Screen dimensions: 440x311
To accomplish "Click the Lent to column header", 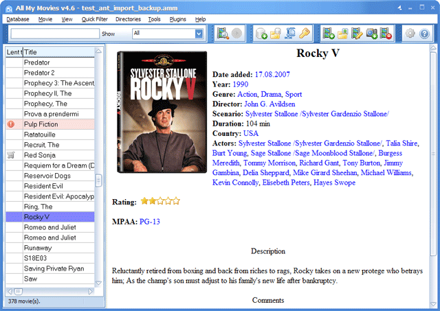I will (x=14, y=52).
